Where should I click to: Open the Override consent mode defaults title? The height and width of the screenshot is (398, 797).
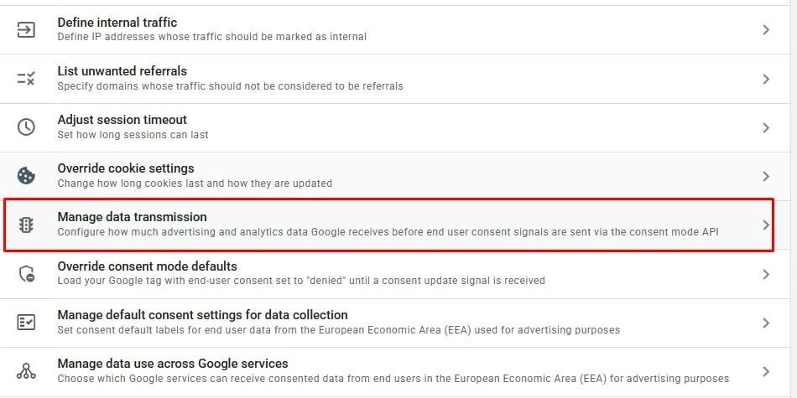148,266
